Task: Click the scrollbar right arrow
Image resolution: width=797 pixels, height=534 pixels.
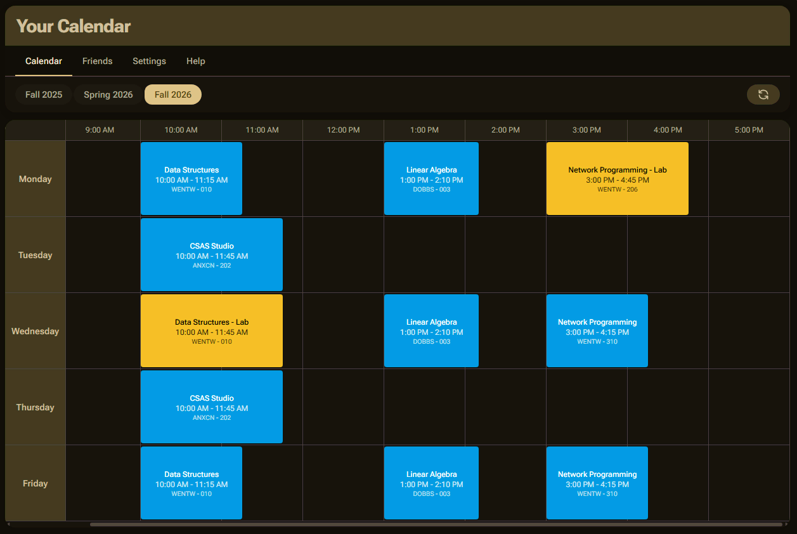Action: coord(786,524)
